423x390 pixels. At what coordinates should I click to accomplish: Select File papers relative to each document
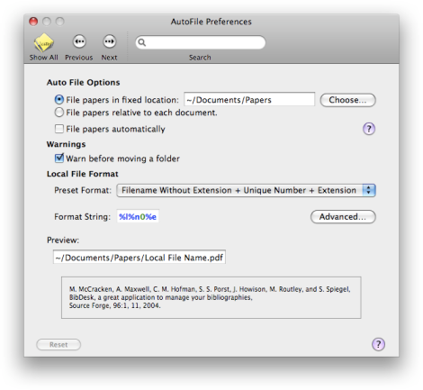(x=59, y=113)
